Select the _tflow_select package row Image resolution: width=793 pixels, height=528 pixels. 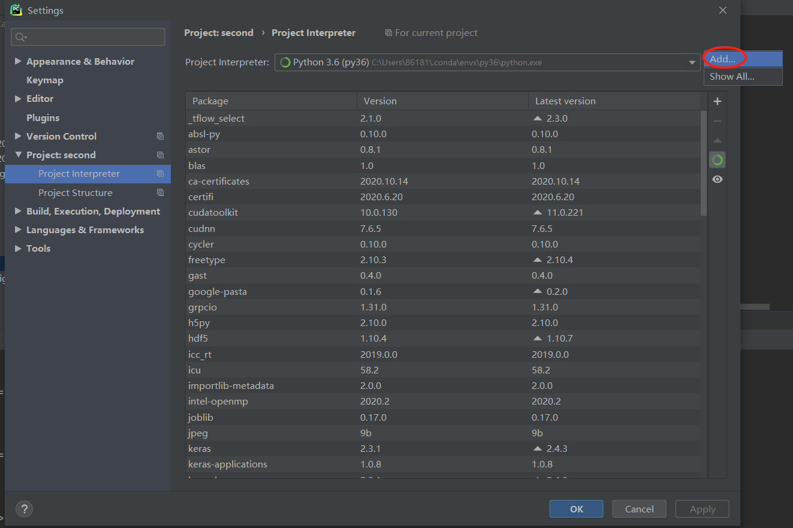click(x=444, y=119)
